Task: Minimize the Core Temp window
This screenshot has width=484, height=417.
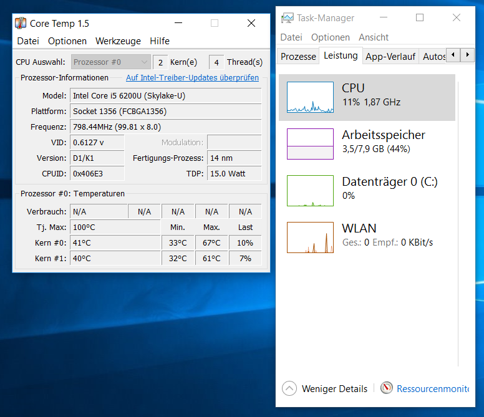Action: tap(178, 23)
